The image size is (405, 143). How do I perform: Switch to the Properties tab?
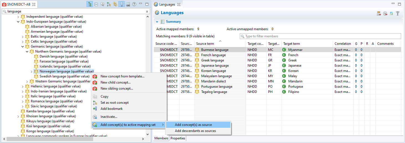click(178, 138)
